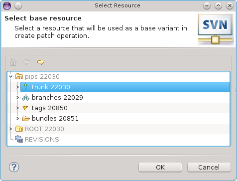The width and height of the screenshot is (237, 181).
Task: Minimize the Select Resource window
Action: coord(207,6)
